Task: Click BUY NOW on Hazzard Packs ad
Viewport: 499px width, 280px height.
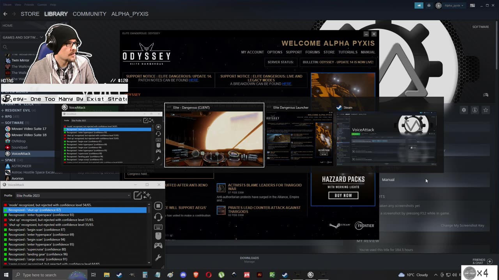Action: [343, 196]
